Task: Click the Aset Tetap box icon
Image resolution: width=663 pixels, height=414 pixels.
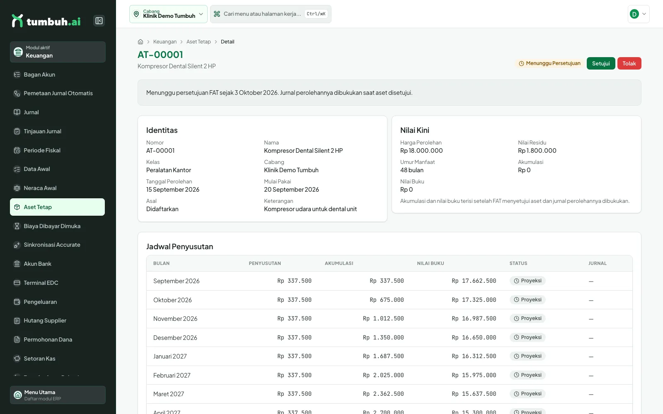Action: [x=17, y=207]
